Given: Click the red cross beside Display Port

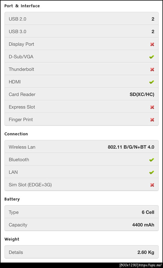Looking at the screenshot, I should point(152,44).
